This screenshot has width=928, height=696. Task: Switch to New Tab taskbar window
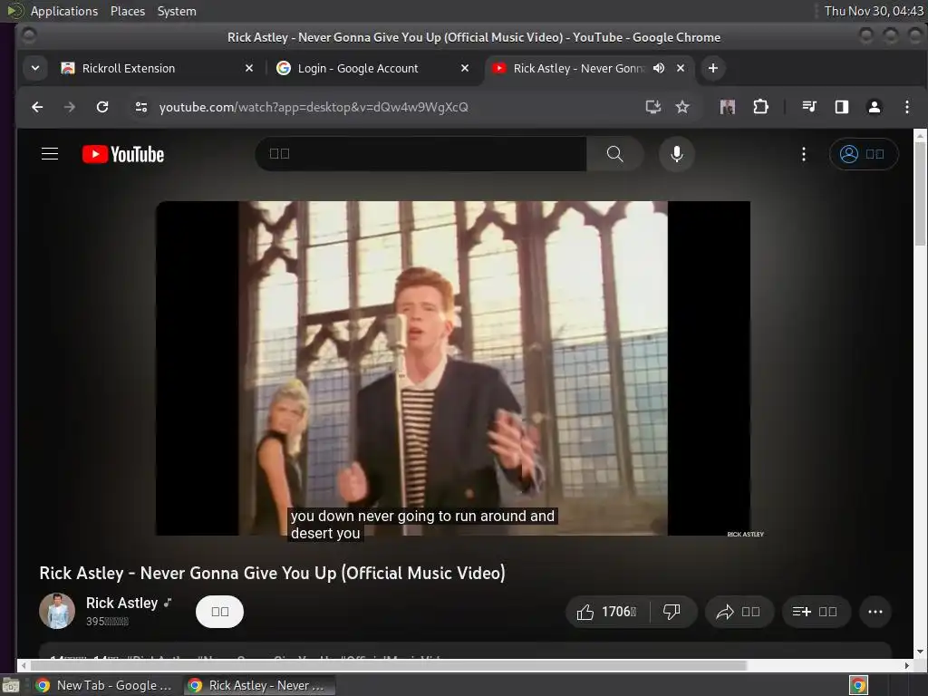[104, 685]
